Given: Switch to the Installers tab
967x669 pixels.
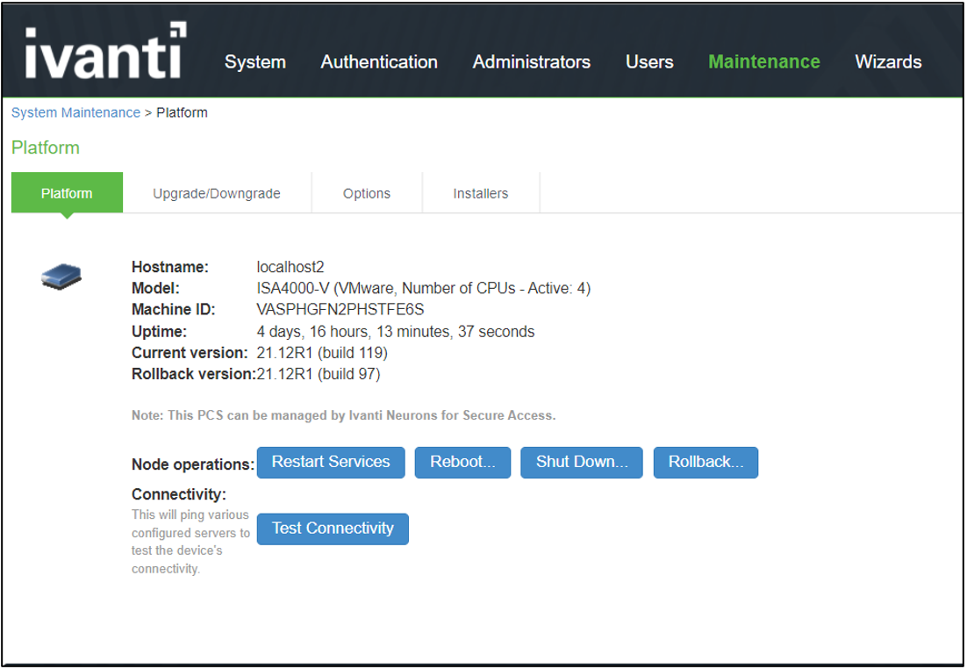Looking at the screenshot, I should point(480,194).
